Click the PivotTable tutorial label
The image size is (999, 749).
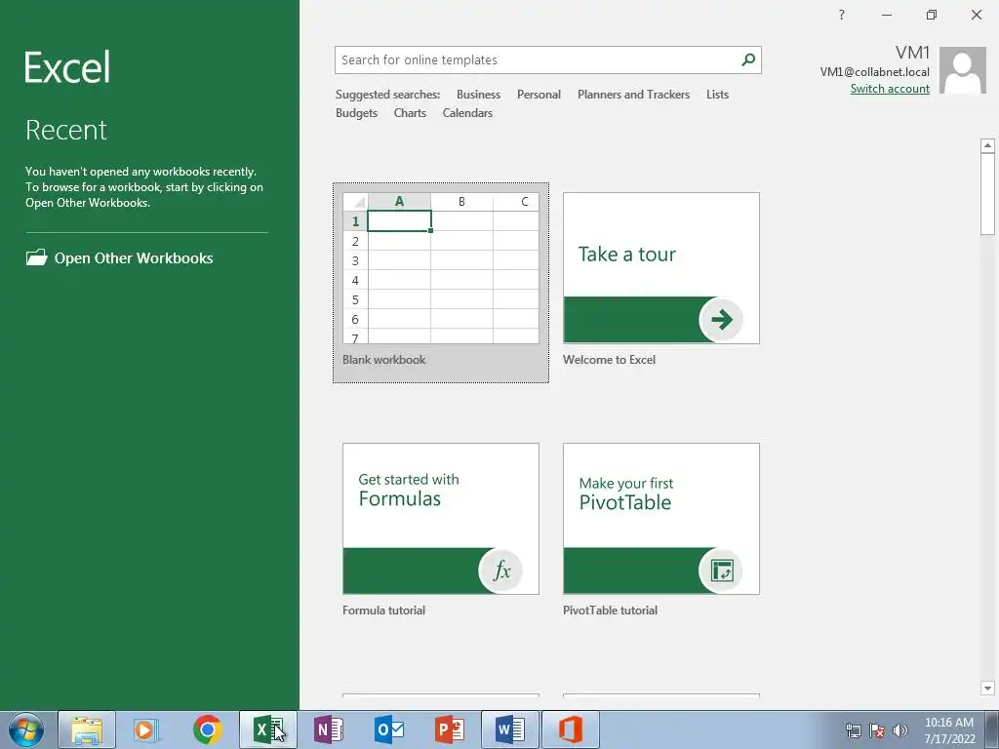tap(610, 611)
